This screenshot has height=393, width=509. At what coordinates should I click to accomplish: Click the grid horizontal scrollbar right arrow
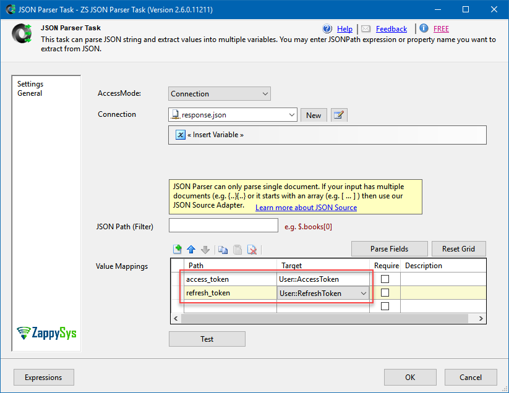point(481,318)
